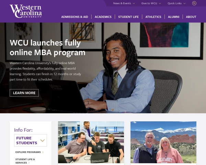This screenshot has width=206, height=165.
Task: Click the Western Carolina University logo
Action: pos(26,11)
